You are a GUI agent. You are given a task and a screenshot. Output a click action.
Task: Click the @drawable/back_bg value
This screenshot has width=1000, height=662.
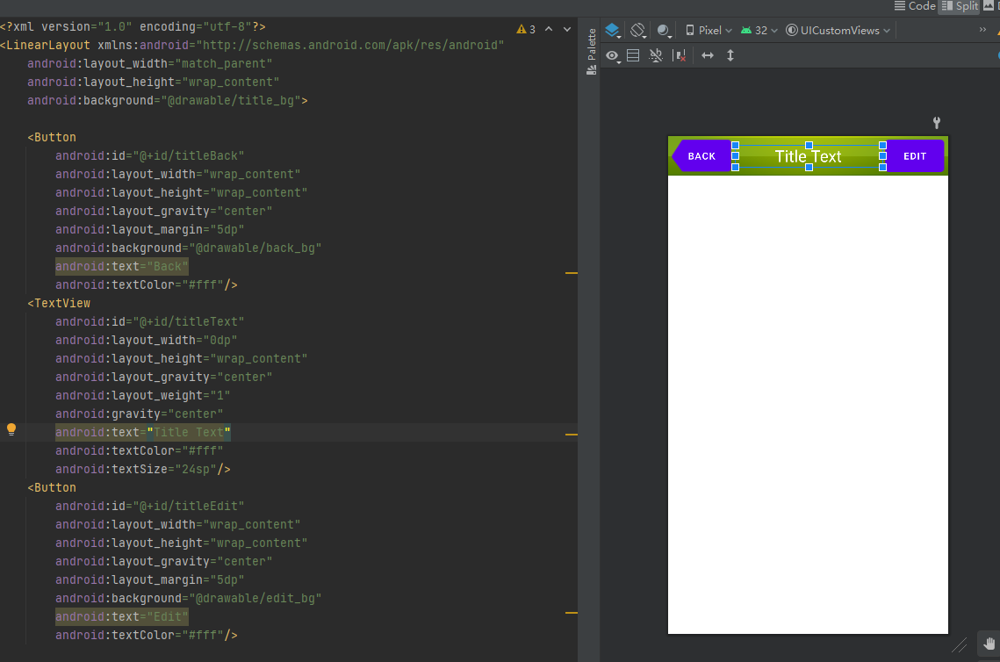[x=255, y=248]
